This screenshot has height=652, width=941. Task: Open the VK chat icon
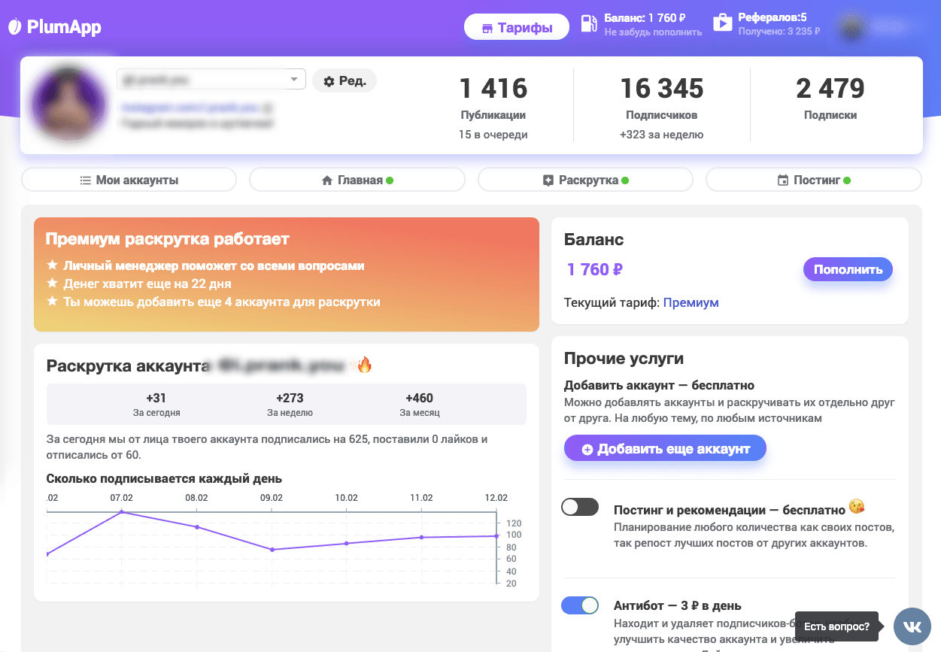912,626
